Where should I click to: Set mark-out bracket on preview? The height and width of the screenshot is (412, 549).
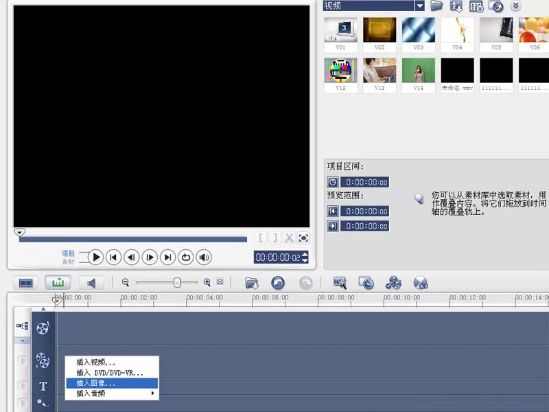pyautogui.click(x=275, y=238)
